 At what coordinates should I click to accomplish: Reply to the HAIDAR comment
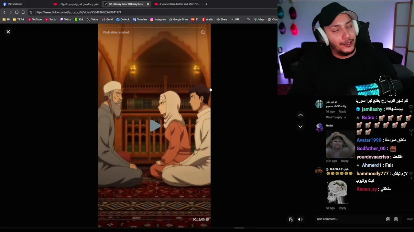342,208
